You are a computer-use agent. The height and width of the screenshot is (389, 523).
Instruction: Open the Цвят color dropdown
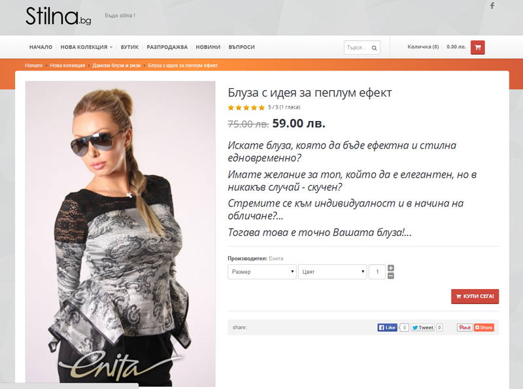coord(333,272)
